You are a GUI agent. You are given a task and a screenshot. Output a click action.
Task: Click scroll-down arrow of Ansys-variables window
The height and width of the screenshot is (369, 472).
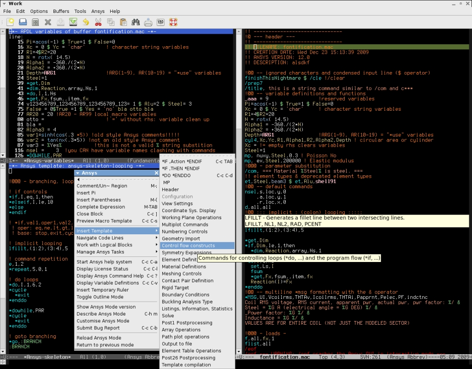(x=3, y=155)
